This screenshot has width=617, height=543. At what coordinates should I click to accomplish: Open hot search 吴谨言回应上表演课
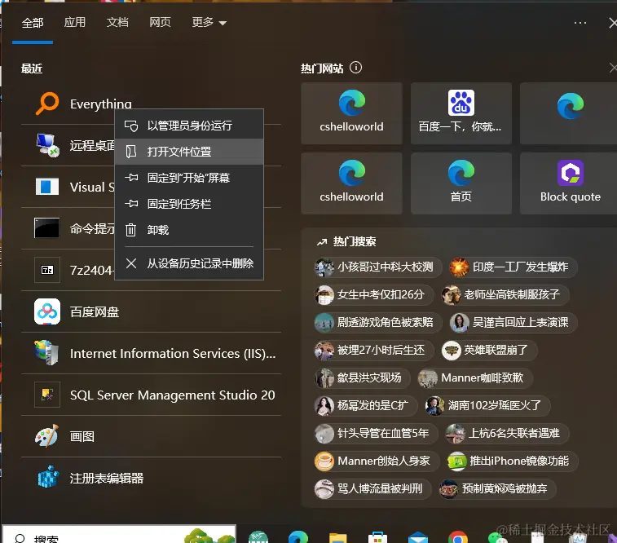pos(513,323)
